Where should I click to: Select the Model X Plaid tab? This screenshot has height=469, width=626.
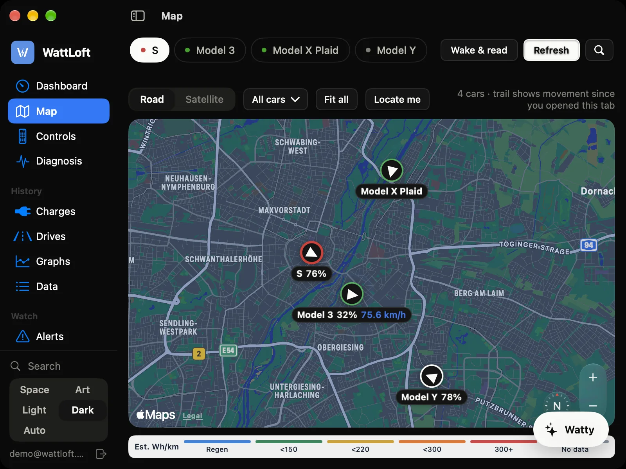(300, 50)
